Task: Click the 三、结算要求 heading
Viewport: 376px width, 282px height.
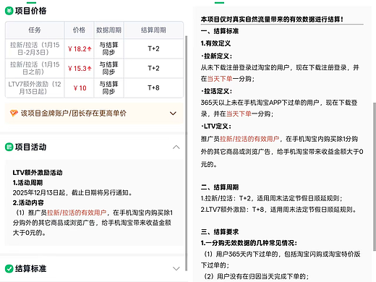Action: tap(220, 232)
